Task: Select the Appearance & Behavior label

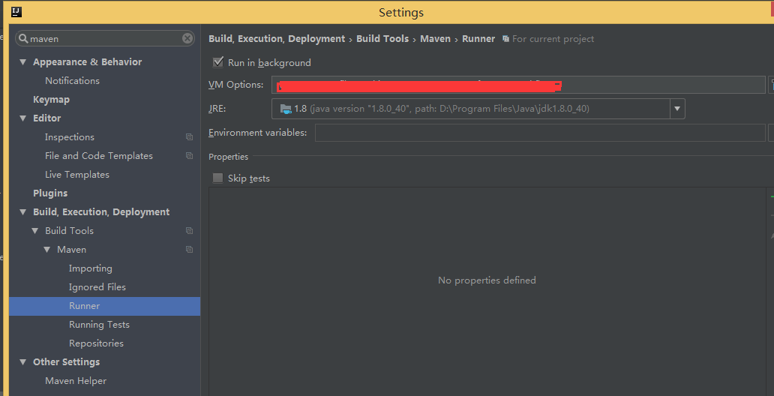Action: click(87, 61)
